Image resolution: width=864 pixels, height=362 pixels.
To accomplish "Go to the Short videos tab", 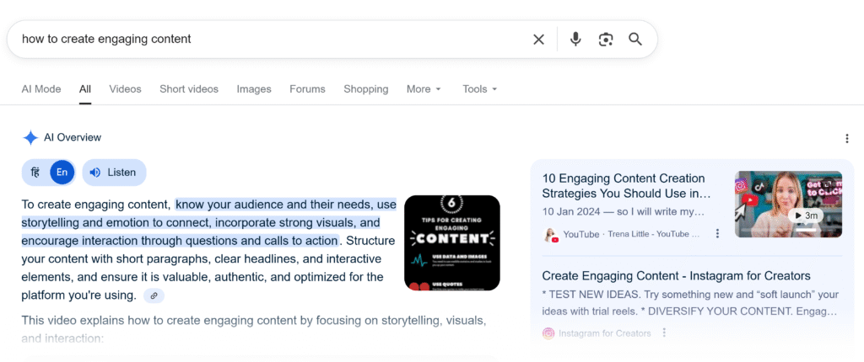I will click(189, 89).
